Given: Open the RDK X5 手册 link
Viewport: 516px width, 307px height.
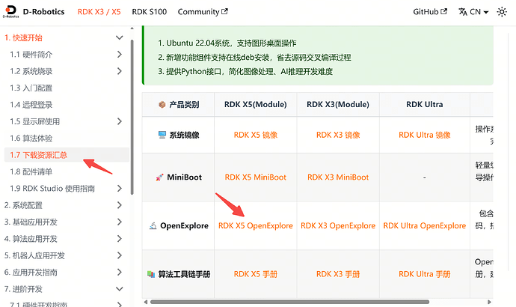Looking at the screenshot, I should [x=256, y=274].
